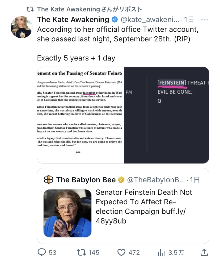Open the dark Q post image

tap(167, 115)
